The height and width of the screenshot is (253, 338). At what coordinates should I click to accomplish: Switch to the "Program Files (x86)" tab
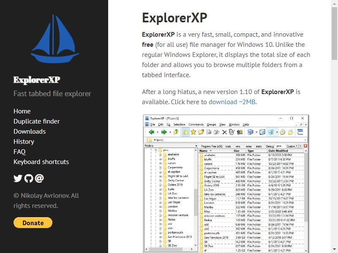[x=212, y=146]
